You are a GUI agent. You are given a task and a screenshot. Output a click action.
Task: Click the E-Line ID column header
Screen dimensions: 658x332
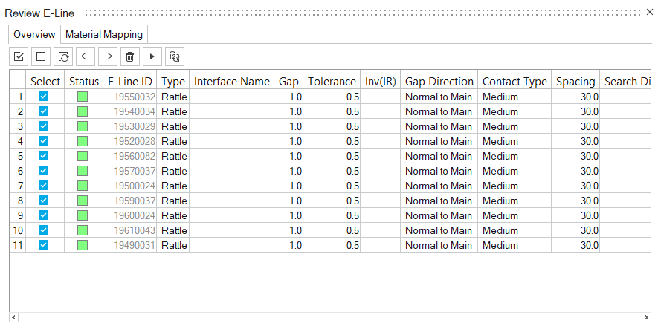click(130, 82)
